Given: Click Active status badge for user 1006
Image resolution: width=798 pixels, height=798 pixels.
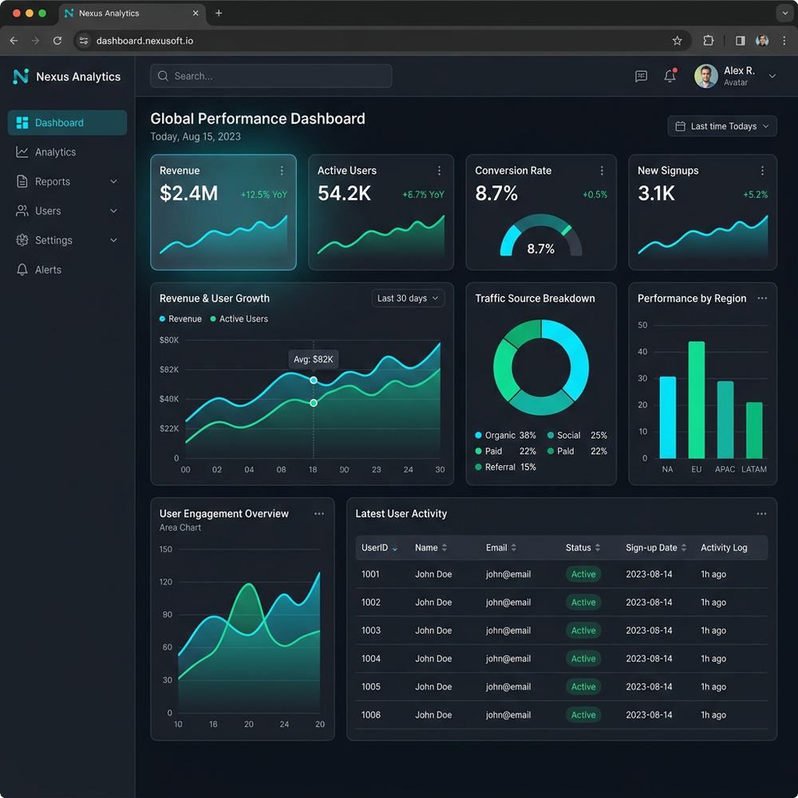Looking at the screenshot, I should [x=583, y=714].
